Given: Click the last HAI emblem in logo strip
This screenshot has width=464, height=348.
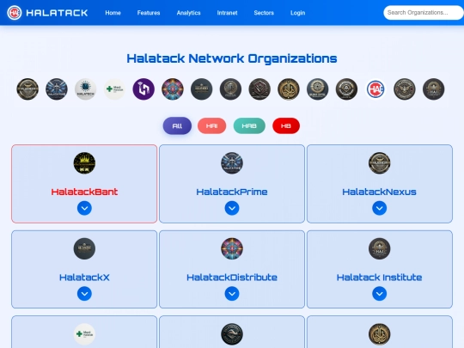Looking at the screenshot, I should (x=434, y=89).
